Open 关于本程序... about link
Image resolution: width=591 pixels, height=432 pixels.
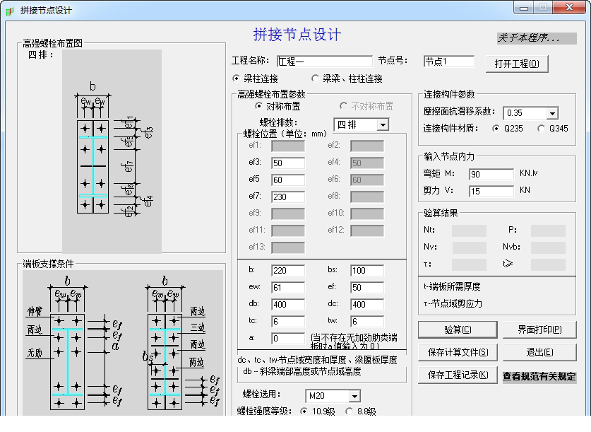coord(537,37)
